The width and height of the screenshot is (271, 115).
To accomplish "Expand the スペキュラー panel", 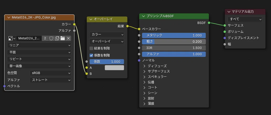I will (144, 77).
